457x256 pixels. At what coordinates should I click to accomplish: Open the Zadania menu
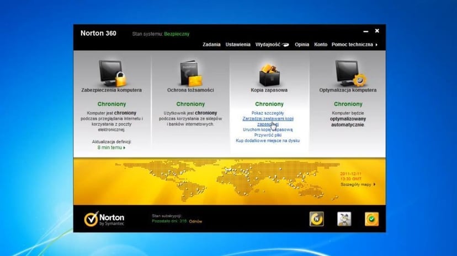pyautogui.click(x=211, y=45)
